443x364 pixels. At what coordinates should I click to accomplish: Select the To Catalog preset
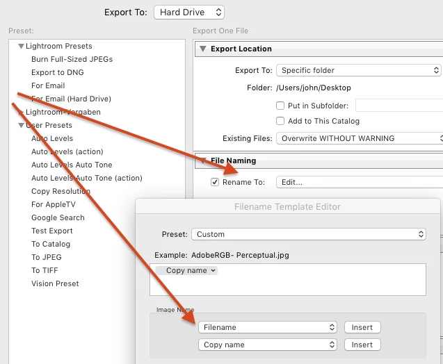tap(51, 244)
